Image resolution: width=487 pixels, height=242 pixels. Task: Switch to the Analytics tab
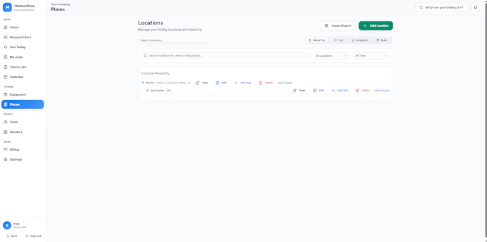coord(360,40)
